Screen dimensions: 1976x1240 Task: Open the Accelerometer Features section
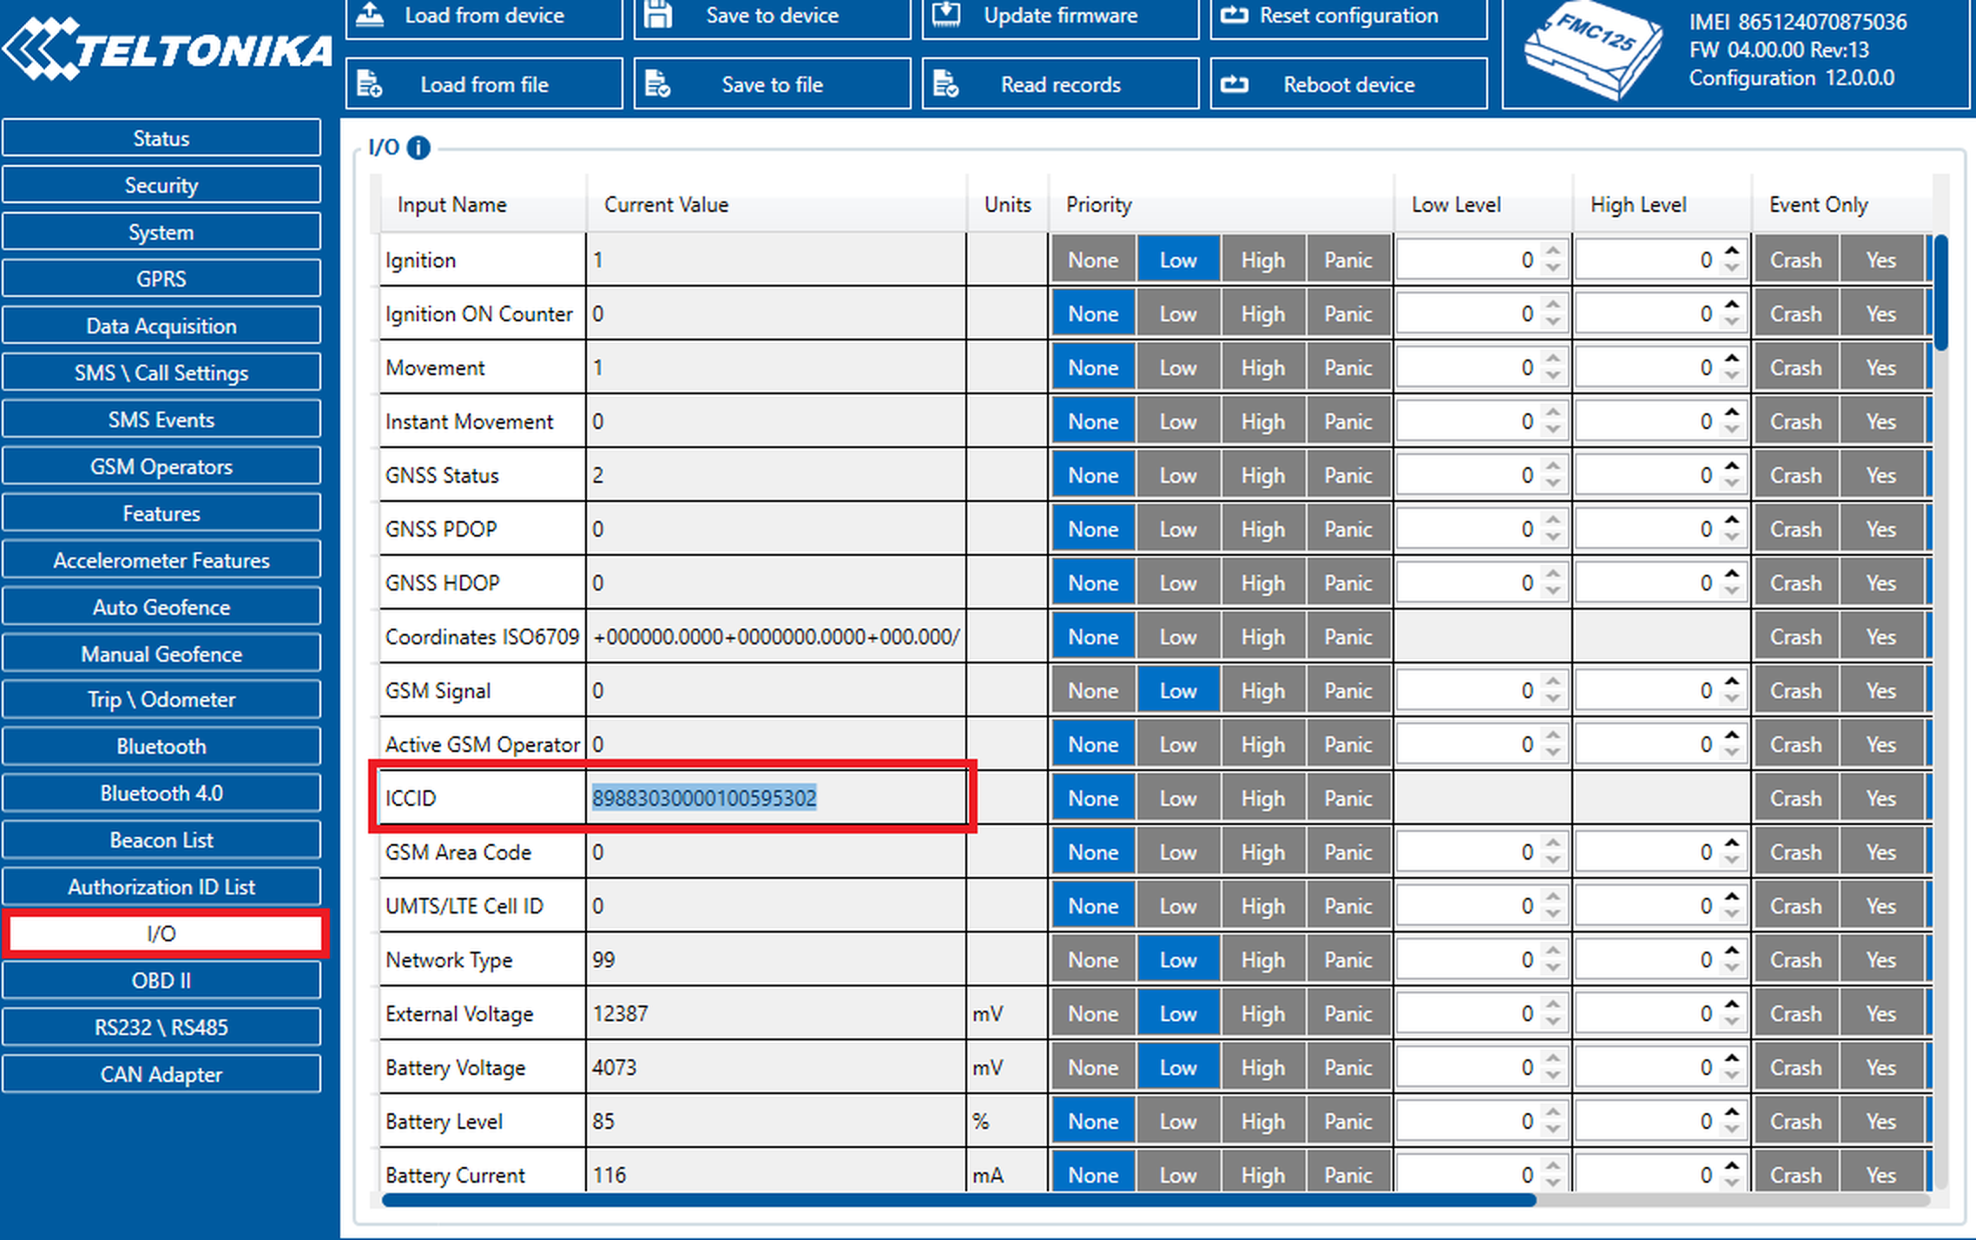pos(161,560)
